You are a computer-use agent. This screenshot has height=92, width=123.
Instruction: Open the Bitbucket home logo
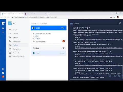click(3, 23)
